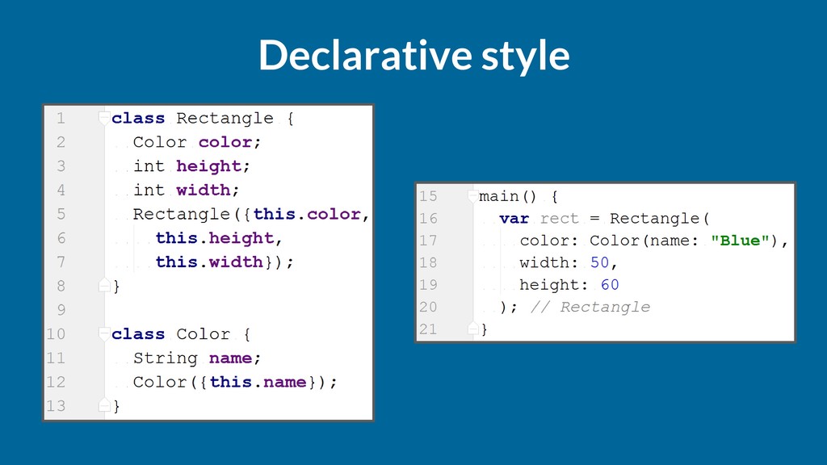Click line number 20 in right gutter
Screen dimensions: 827x465
pyautogui.click(x=428, y=307)
